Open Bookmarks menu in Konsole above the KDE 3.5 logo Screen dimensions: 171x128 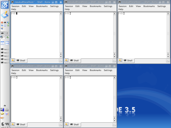click(149, 6)
